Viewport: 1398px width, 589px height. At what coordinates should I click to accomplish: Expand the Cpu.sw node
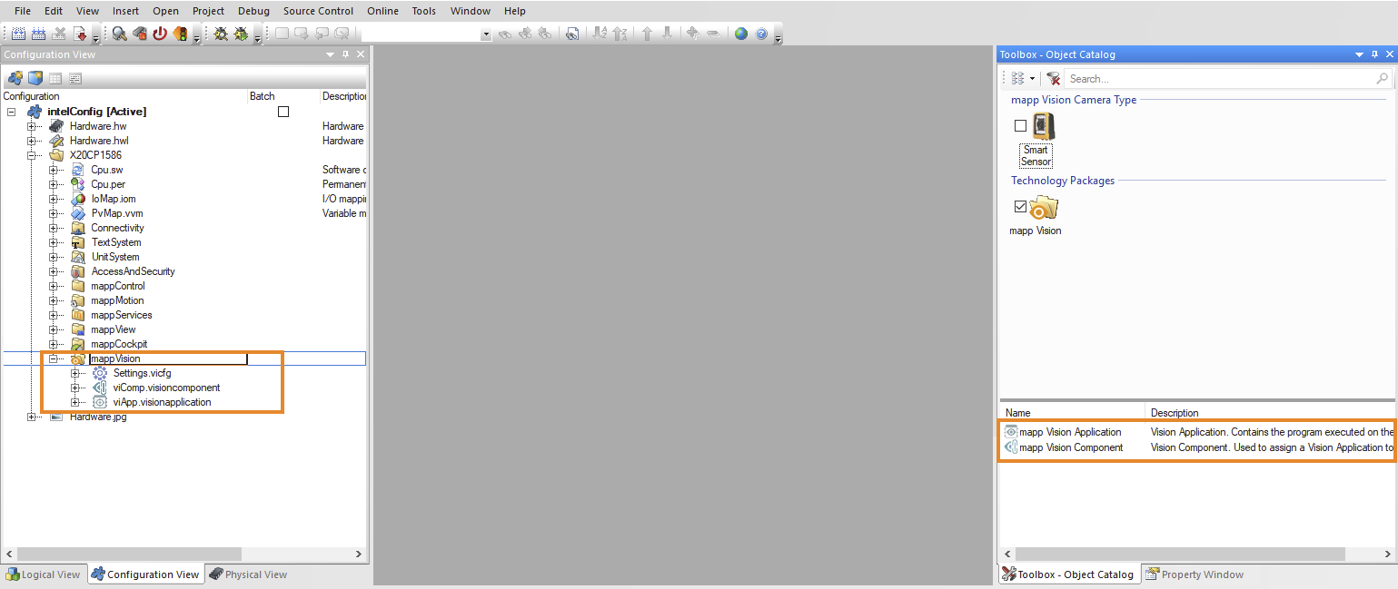click(54, 170)
